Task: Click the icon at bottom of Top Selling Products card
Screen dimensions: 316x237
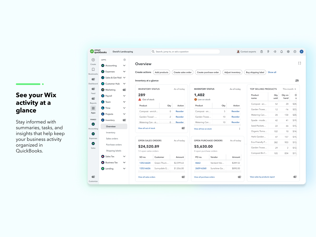Action: [295, 177]
